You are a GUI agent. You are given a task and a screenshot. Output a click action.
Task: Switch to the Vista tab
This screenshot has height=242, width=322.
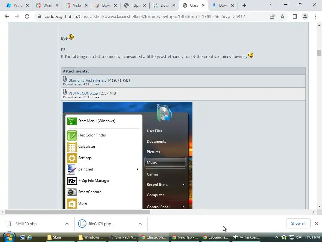tap(77, 5)
